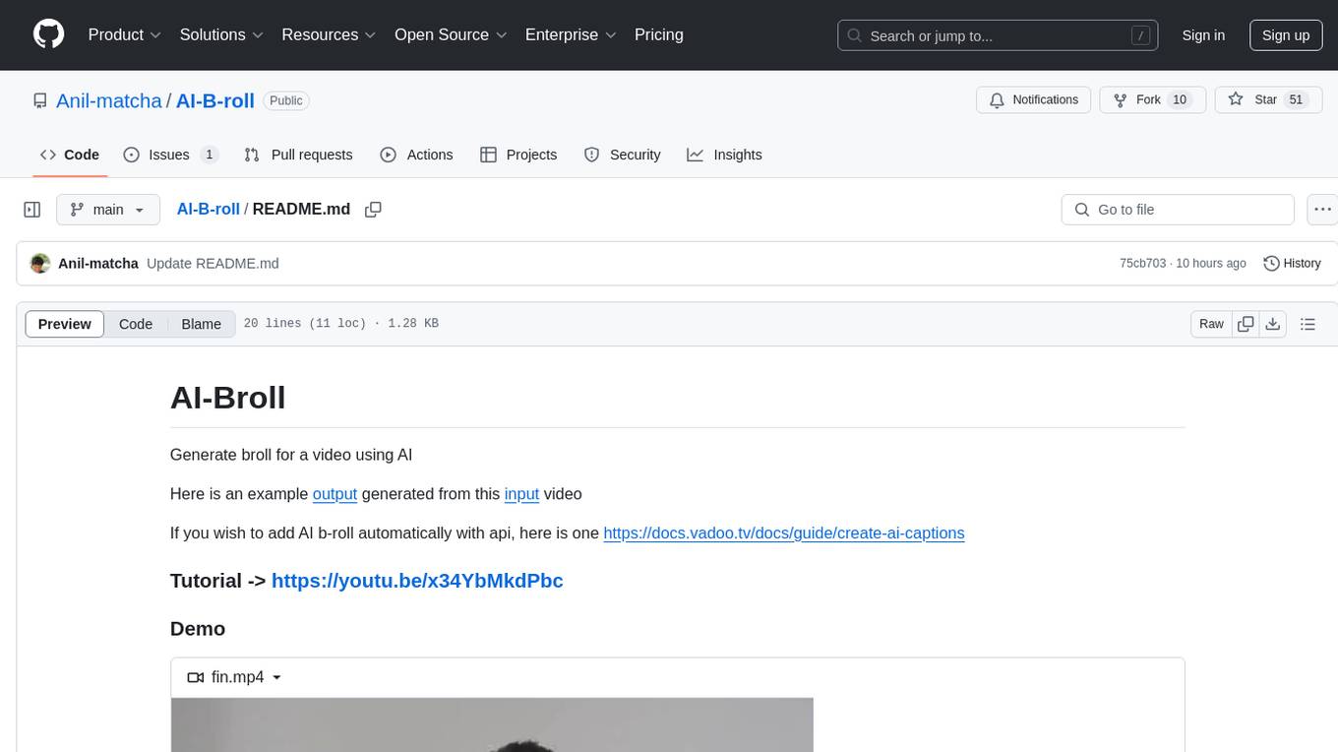
Task: Open commit 75cb703
Action: coord(1142,263)
